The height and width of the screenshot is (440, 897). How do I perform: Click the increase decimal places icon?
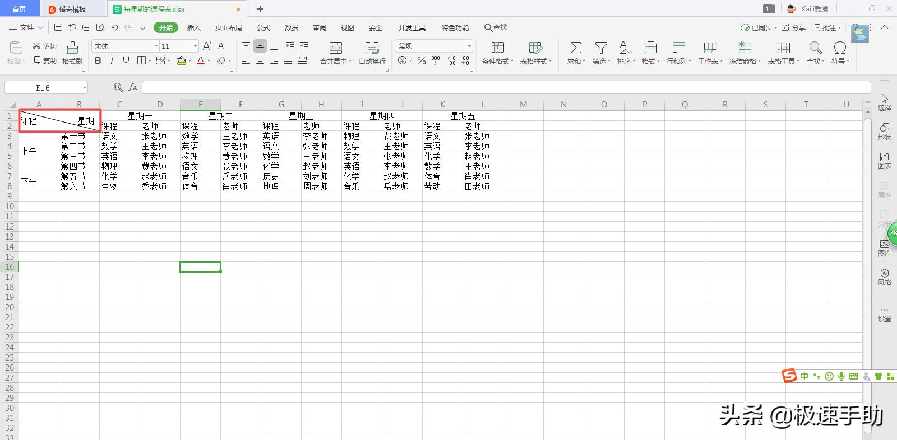[x=451, y=60]
